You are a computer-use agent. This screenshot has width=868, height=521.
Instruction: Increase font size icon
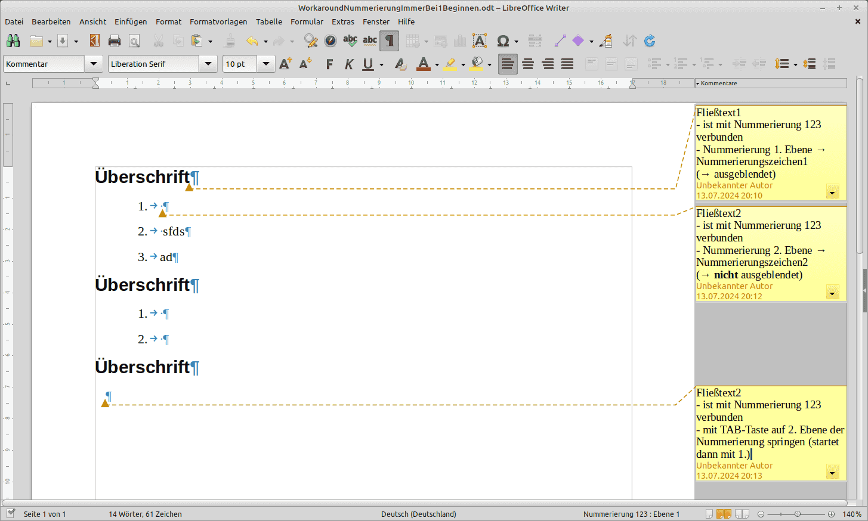coord(286,64)
